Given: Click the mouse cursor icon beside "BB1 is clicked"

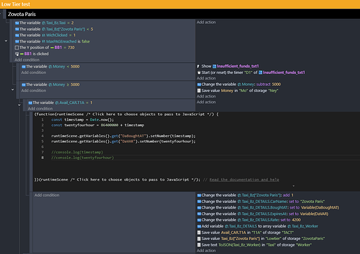Looking at the screenshot, I should (x=17, y=54).
